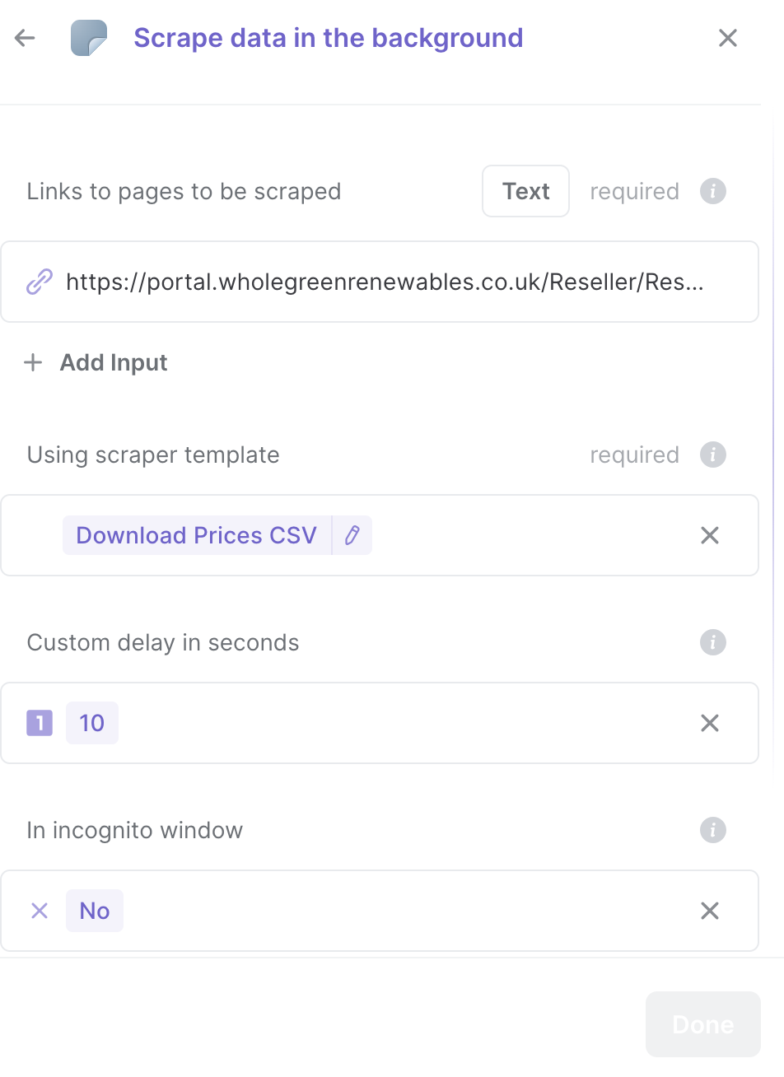Click the portal.wholegreenrenewables URL input field

[380, 282]
